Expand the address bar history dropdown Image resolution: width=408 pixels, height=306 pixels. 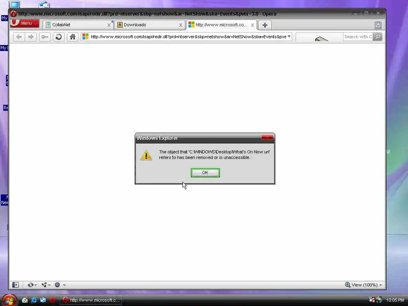[x=289, y=37]
